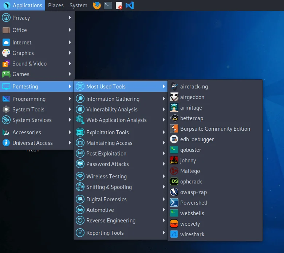Click the document editor icon in the top panel
The image size is (284, 253).
[119, 5]
